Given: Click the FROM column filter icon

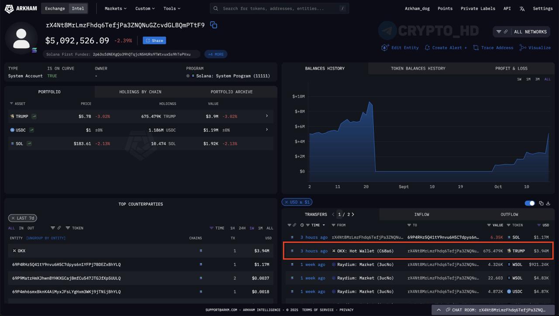Looking at the screenshot, I should click(333, 225).
